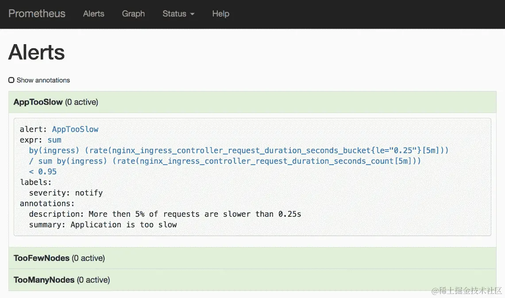This screenshot has height=298, width=505.
Task: Click the Prometheus brand link
Action: pos(37,14)
